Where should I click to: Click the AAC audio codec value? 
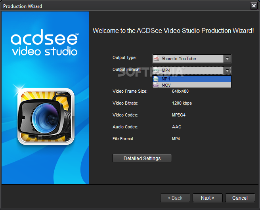point(177,127)
